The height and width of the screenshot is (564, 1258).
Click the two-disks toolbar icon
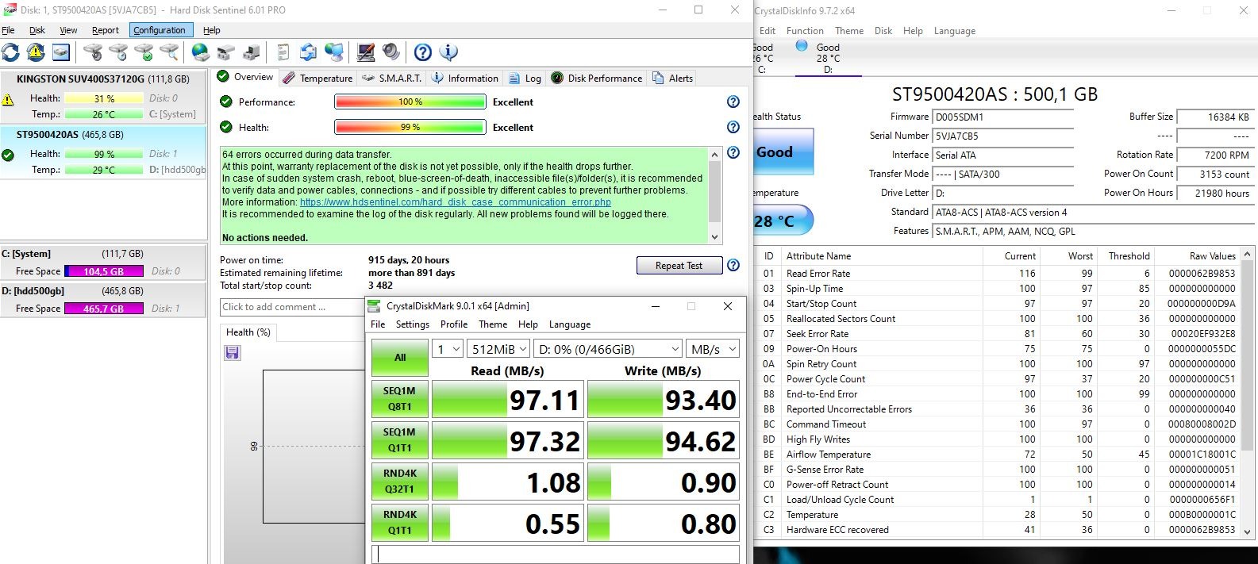[x=226, y=52]
